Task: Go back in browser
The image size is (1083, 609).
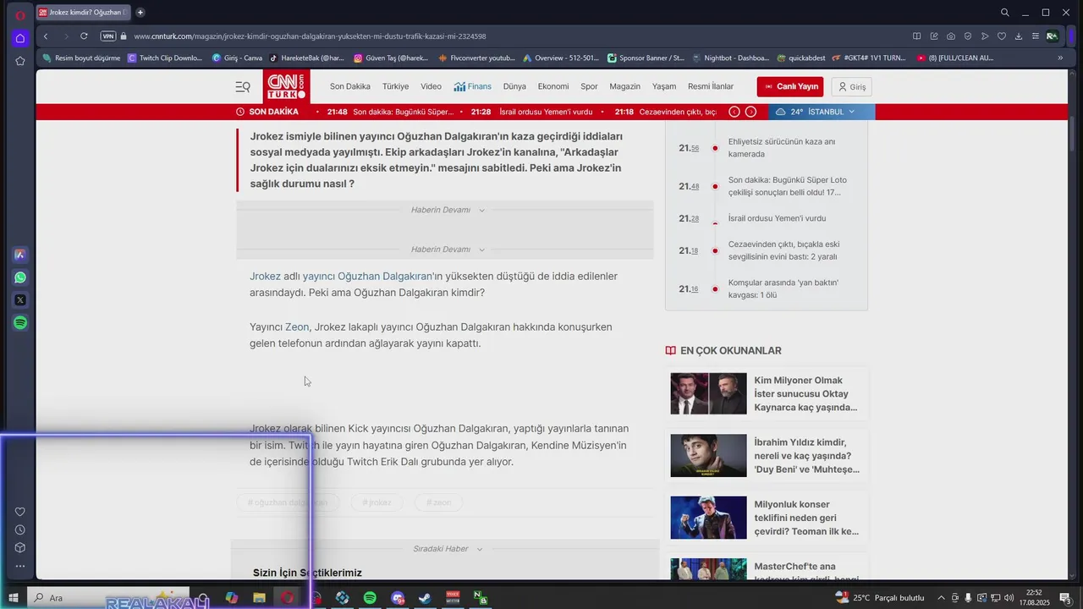Action: [x=46, y=36]
